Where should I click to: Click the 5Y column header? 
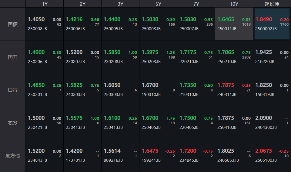coord(158,4)
